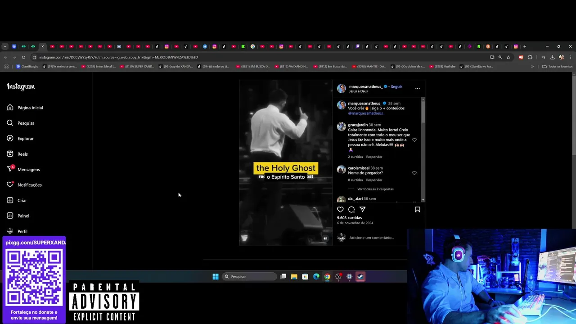
Task: Save the reel with bookmark icon
Action: click(x=417, y=209)
